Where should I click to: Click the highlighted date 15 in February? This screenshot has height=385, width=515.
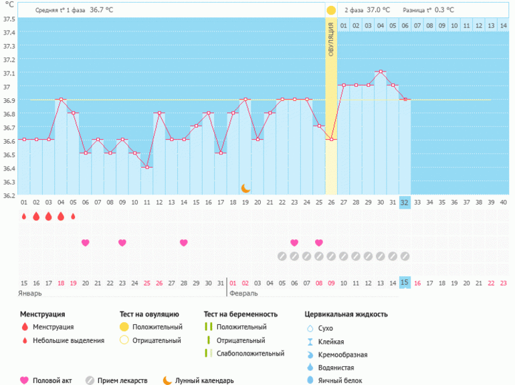click(x=405, y=283)
